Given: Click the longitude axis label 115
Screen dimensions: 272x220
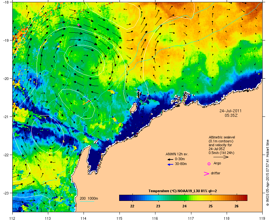Looking at the screenshot, I should click(119, 218).
